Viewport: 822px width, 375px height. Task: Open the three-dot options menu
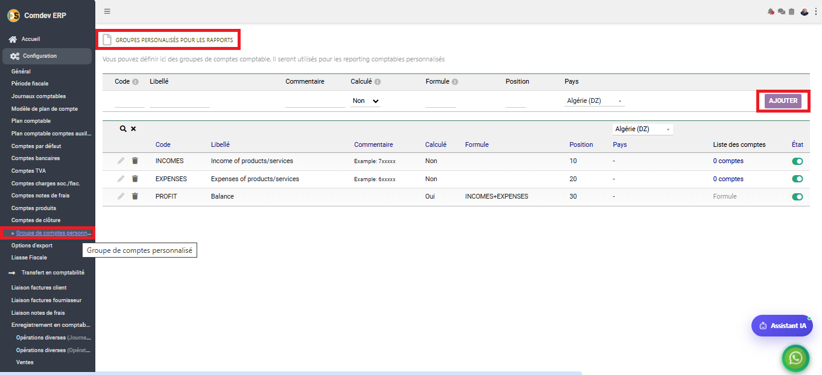815,11
